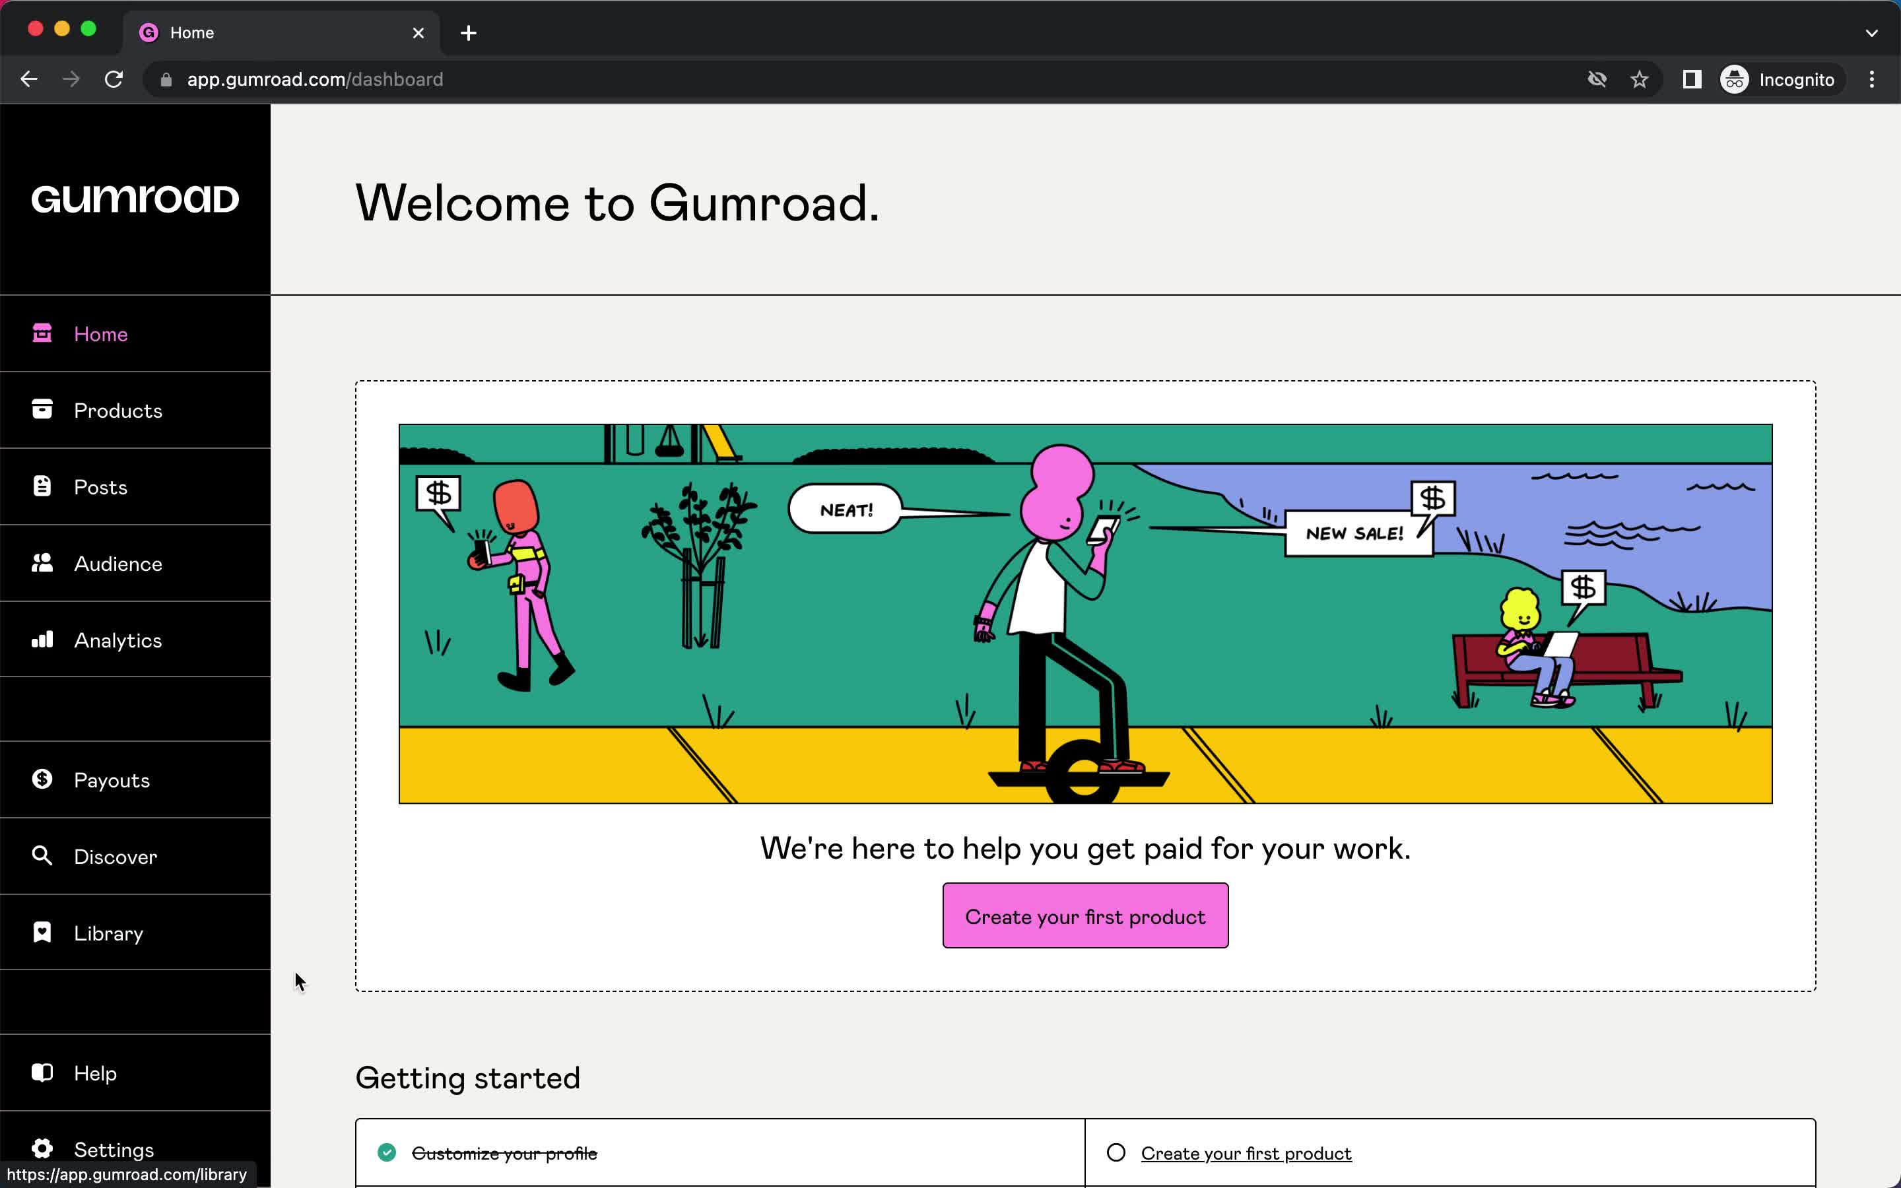
Task: Click "We're here to help you" text
Action: pos(1085,849)
